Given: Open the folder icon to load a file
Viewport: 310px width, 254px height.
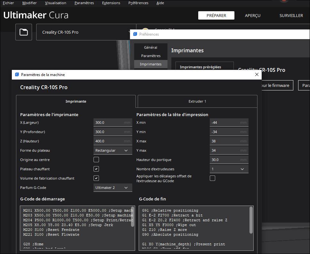Looking at the screenshot, I should click(24, 32).
